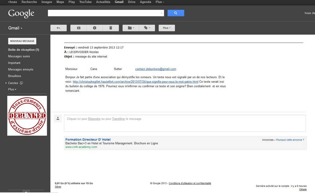Screen dimensions: 315x193
Task: Open Drive in the top bar
Action: [x=132, y=2]
